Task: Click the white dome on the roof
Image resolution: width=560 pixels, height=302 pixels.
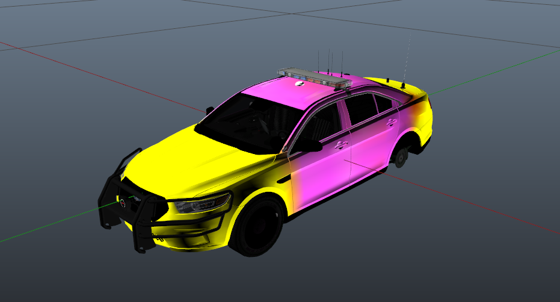Action: coord(300,84)
